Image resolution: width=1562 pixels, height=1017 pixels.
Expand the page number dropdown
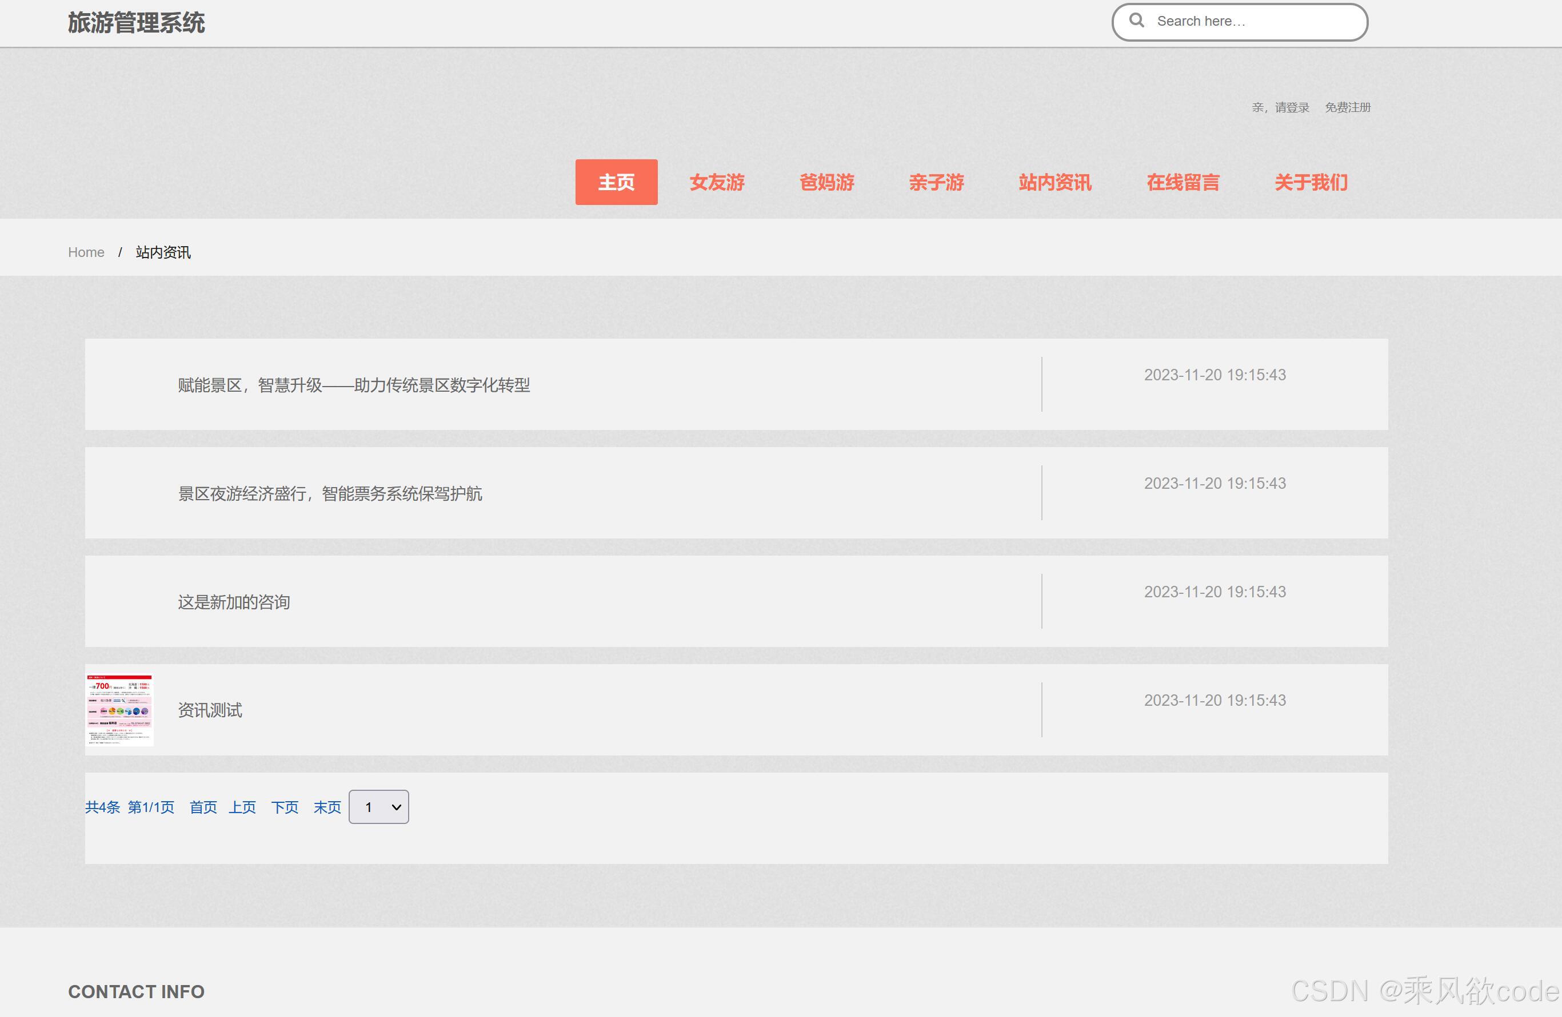379,806
